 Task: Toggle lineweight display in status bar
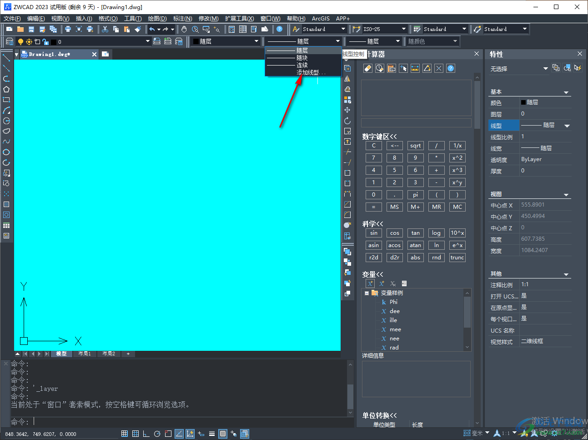click(x=212, y=434)
